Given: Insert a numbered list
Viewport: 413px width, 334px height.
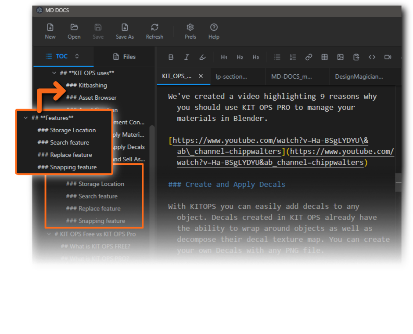Looking at the screenshot, I should pyautogui.click(x=293, y=57).
